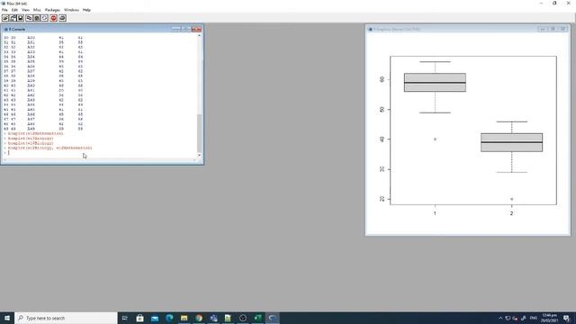Launch Google Chrome from taskbar
The height and width of the screenshot is (324, 576).
(199, 318)
